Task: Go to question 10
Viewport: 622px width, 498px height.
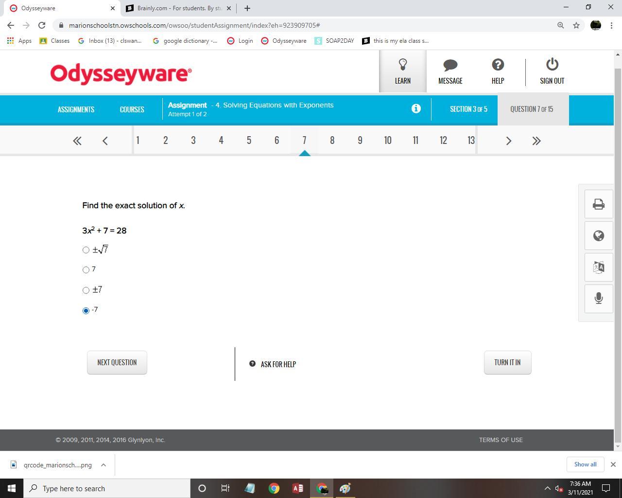Action: click(388, 141)
